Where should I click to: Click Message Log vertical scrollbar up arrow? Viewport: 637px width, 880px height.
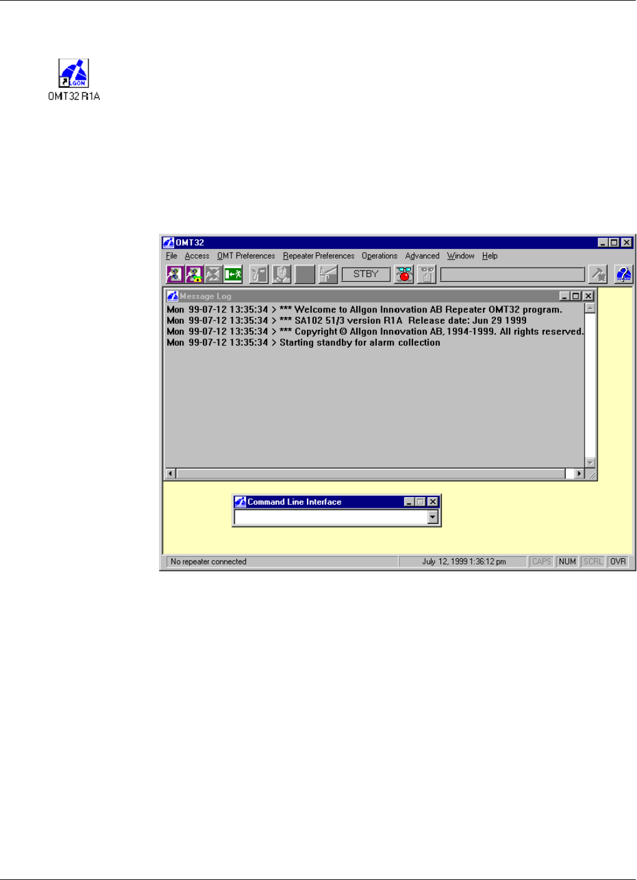tap(590, 308)
